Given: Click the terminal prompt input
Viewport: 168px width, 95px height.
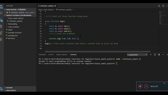Looking at the screenshot, I should pyautogui.click(x=117, y=64).
